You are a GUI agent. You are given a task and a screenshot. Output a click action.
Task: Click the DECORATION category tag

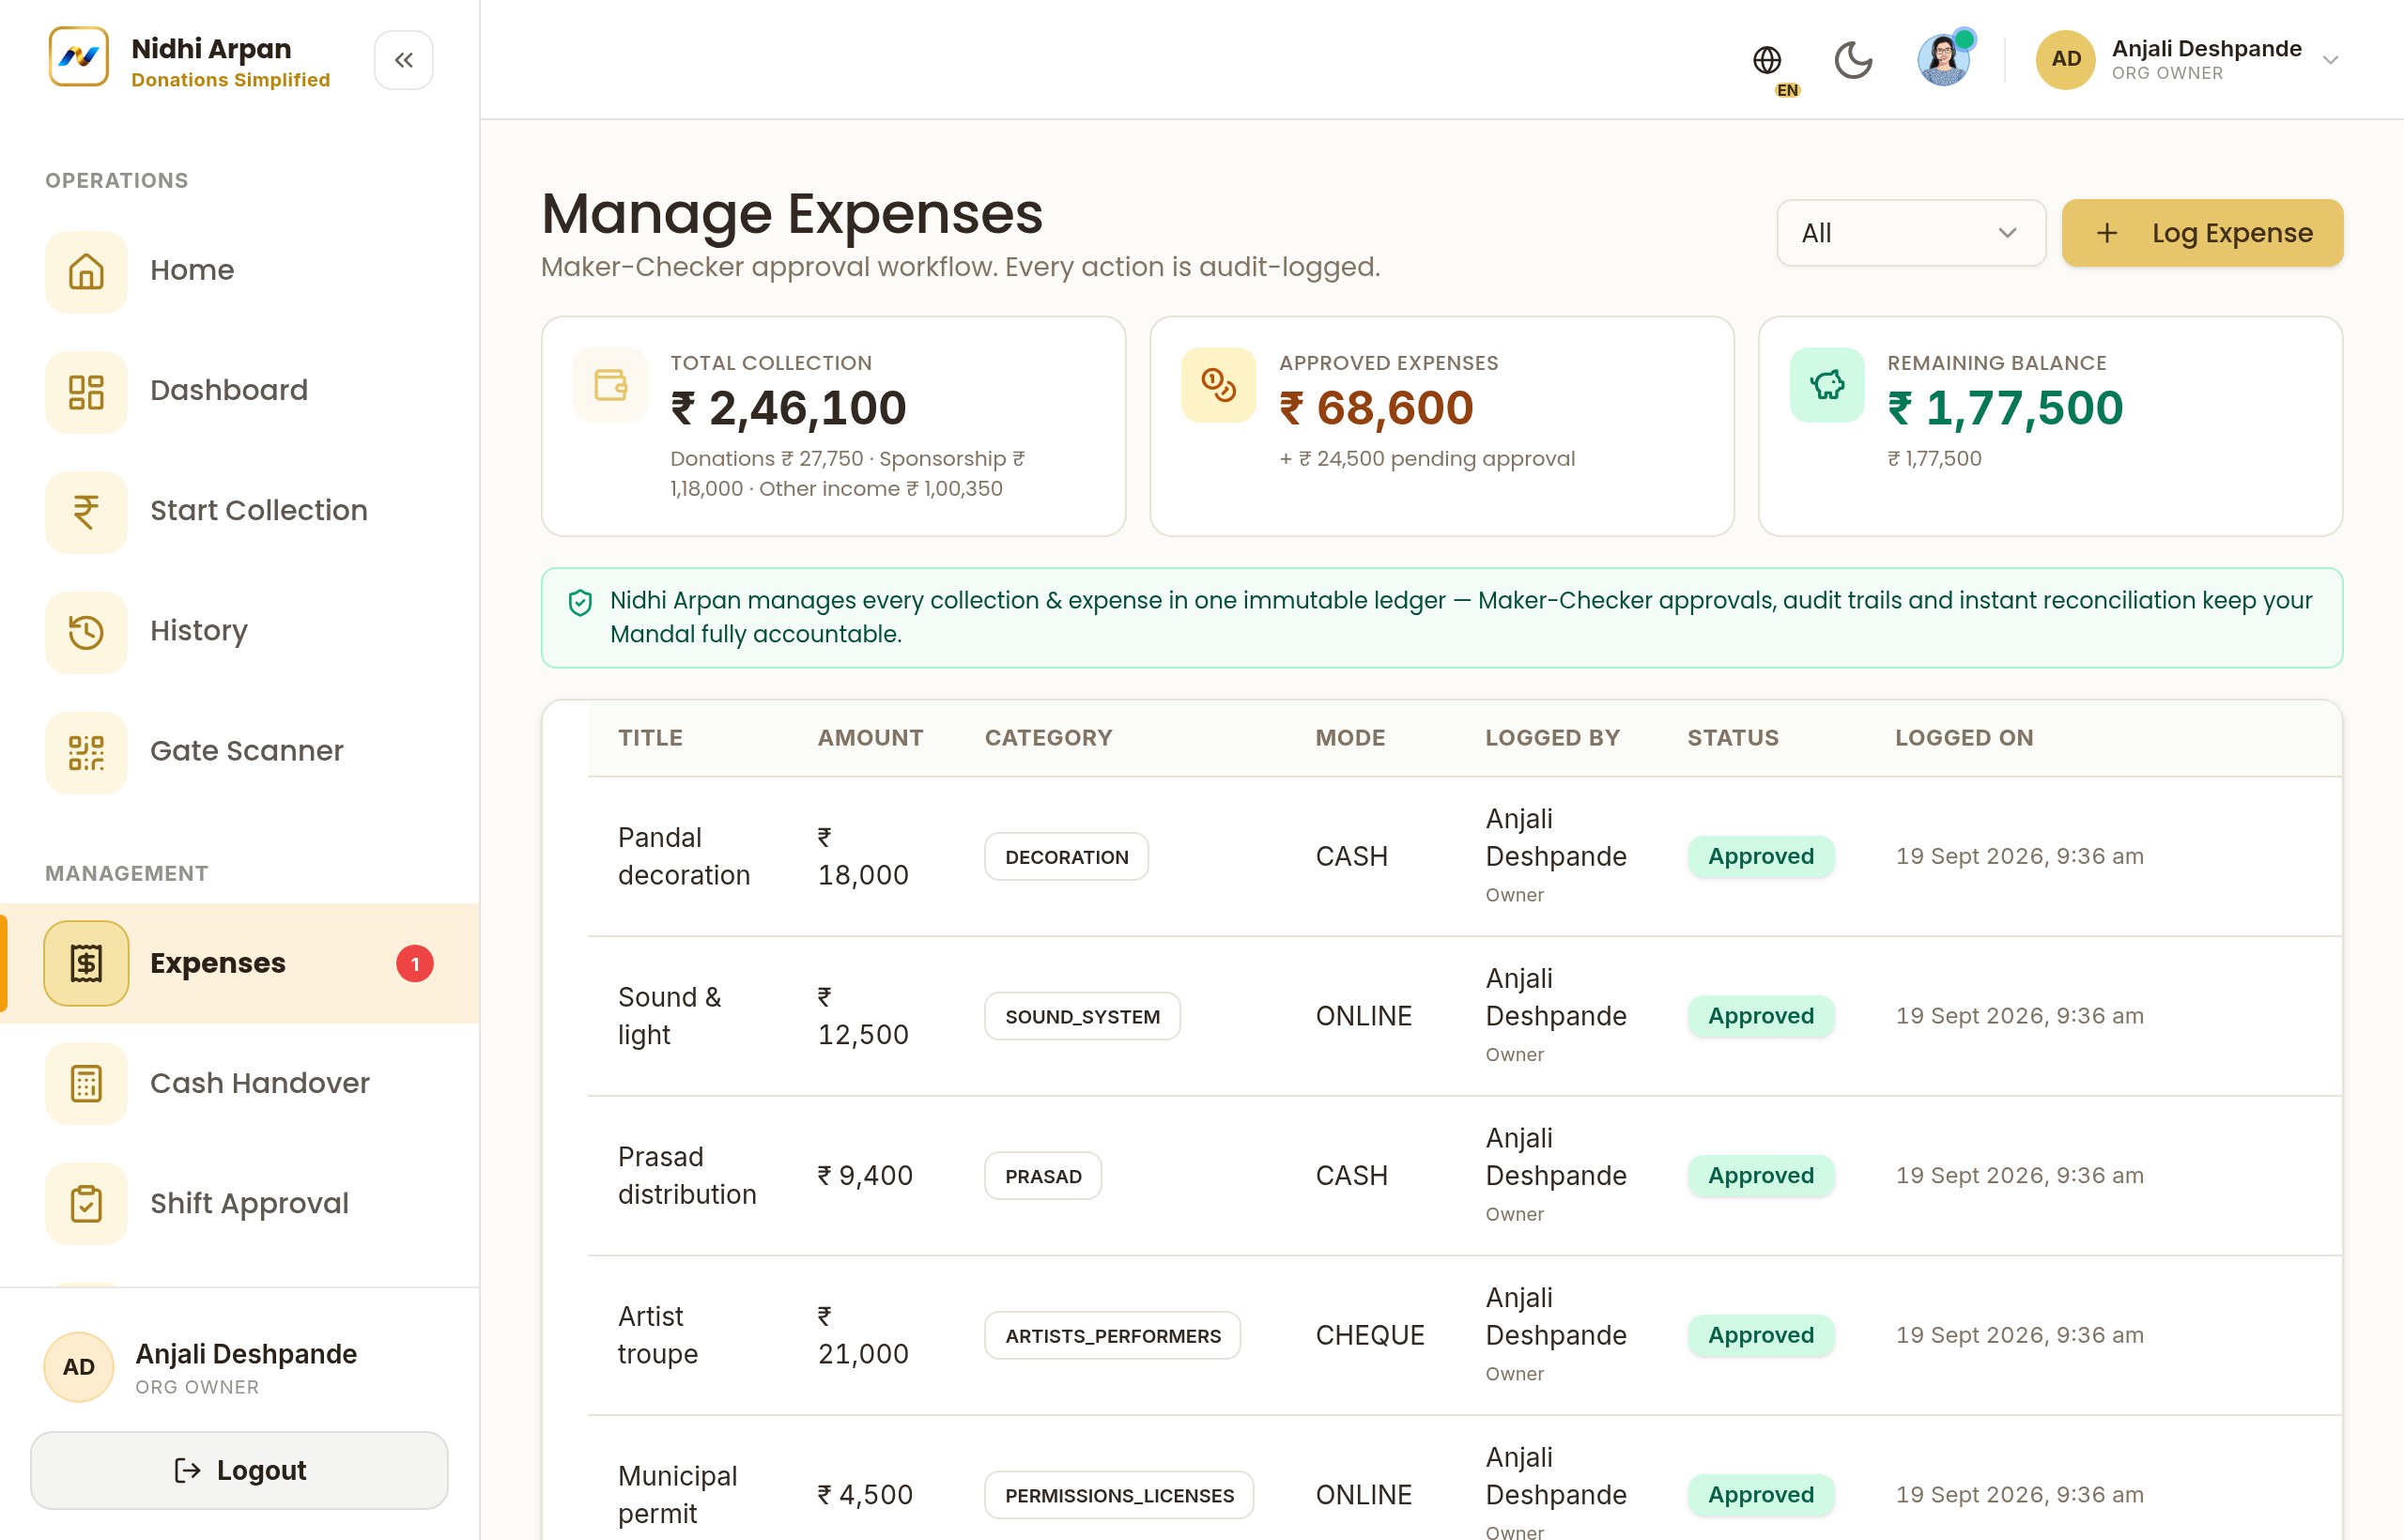coord(1067,857)
